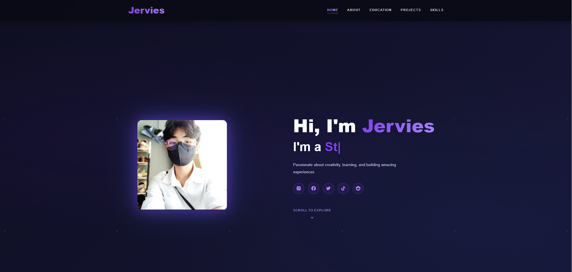The width and height of the screenshot is (572, 272).
Task: Open the SCROLL TO EXPLORE prompt
Action: coord(312,210)
